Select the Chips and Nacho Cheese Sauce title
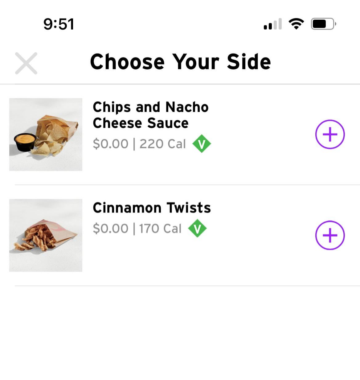Image resolution: width=360 pixels, height=380 pixels. click(150, 115)
